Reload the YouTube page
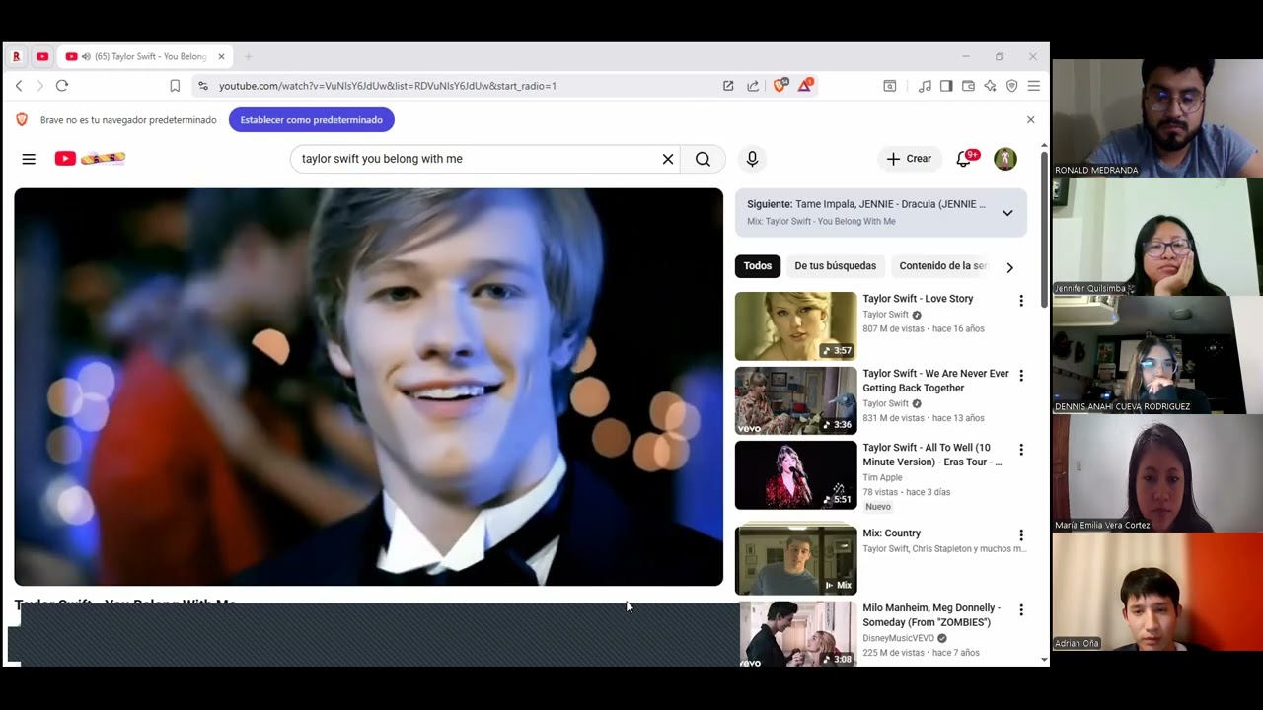Screen dimensions: 1263x710 pos(61,86)
